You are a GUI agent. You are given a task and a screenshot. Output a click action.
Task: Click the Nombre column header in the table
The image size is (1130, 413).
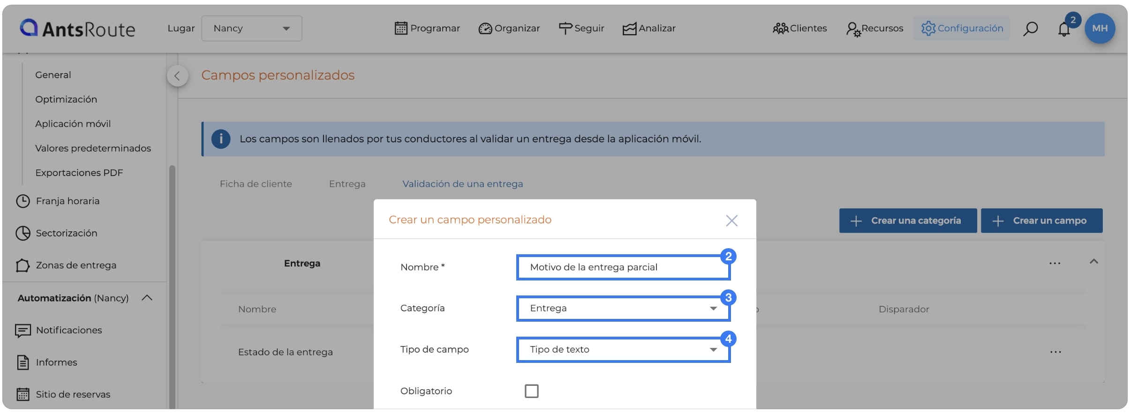(257, 309)
